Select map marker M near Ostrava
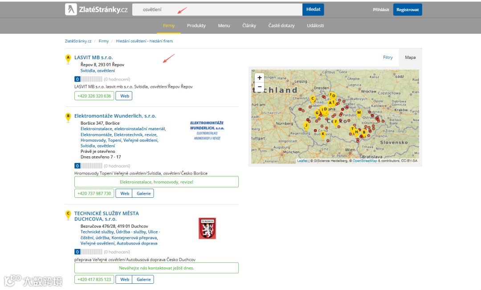Image resolution: width=481 pixels, height=290 pixels. 359,114
